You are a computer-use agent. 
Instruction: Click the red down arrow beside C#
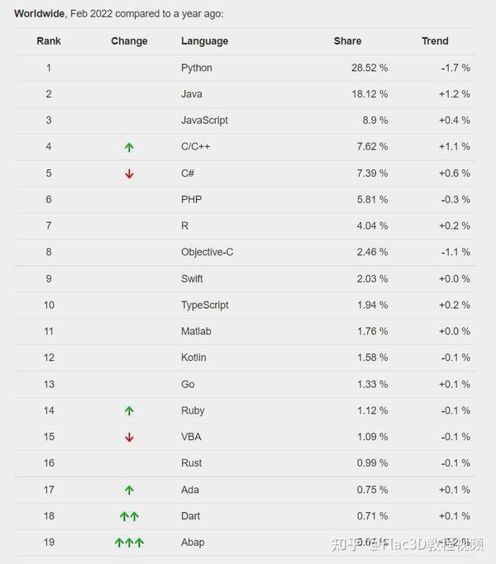coord(129,173)
